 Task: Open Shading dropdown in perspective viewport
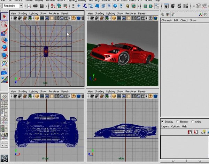tap(99, 13)
